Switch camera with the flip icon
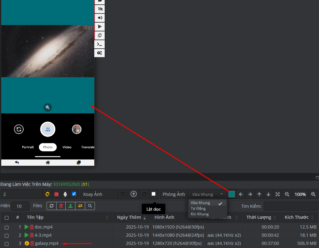This screenshot has height=248, width=319. tap(19, 129)
